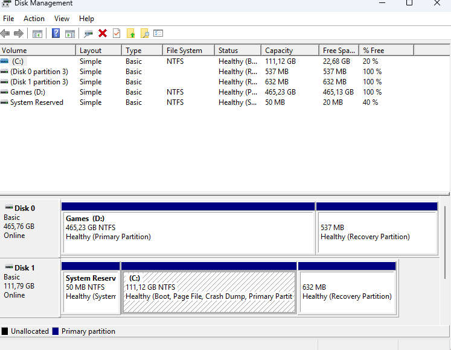Click the 465,13 GB free space cell

[338, 92]
